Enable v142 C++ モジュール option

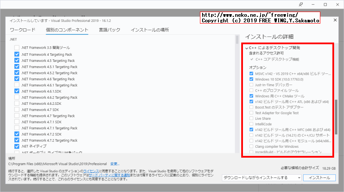[x=251, y=141]
